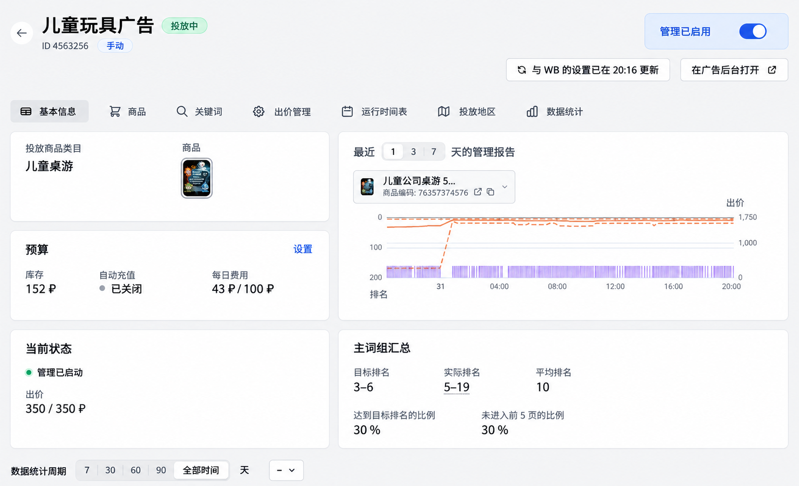The width and height of the screenshot is (799, 486).
Task: Open the dash dropdown next to 天
Action: tap(286, 470)
